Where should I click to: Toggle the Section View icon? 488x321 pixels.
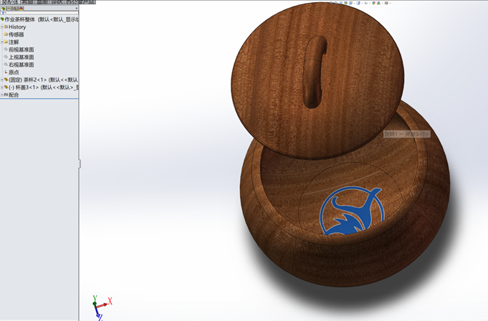pos(346,3)
